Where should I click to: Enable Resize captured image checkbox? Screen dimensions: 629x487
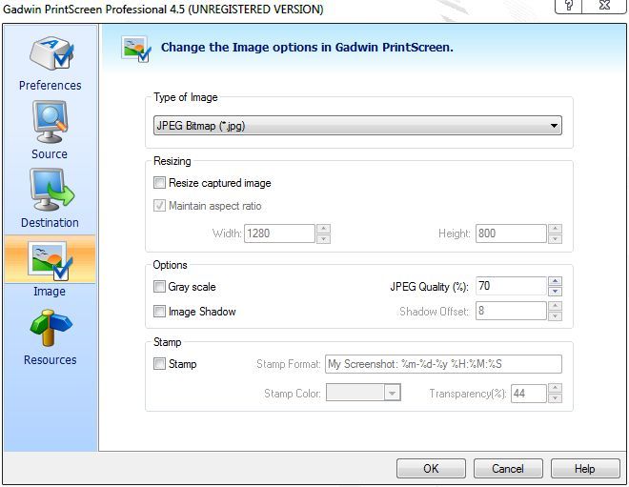pyautogui.click(x=159, y=183)
